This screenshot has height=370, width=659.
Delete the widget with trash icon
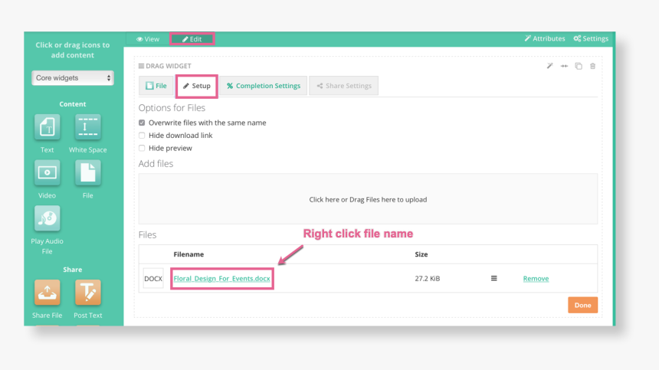592,67
